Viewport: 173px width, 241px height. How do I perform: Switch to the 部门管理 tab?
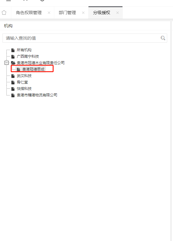pyautogui.click(x=67, y=13)
